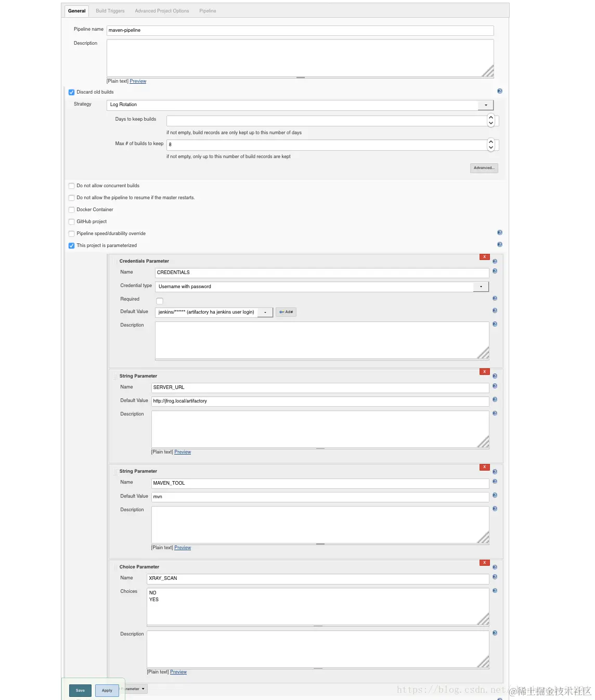This screenshot has width=595, height=700.
Task: Enable Do not allow concurrent builds
Action: tap(71, 186)
